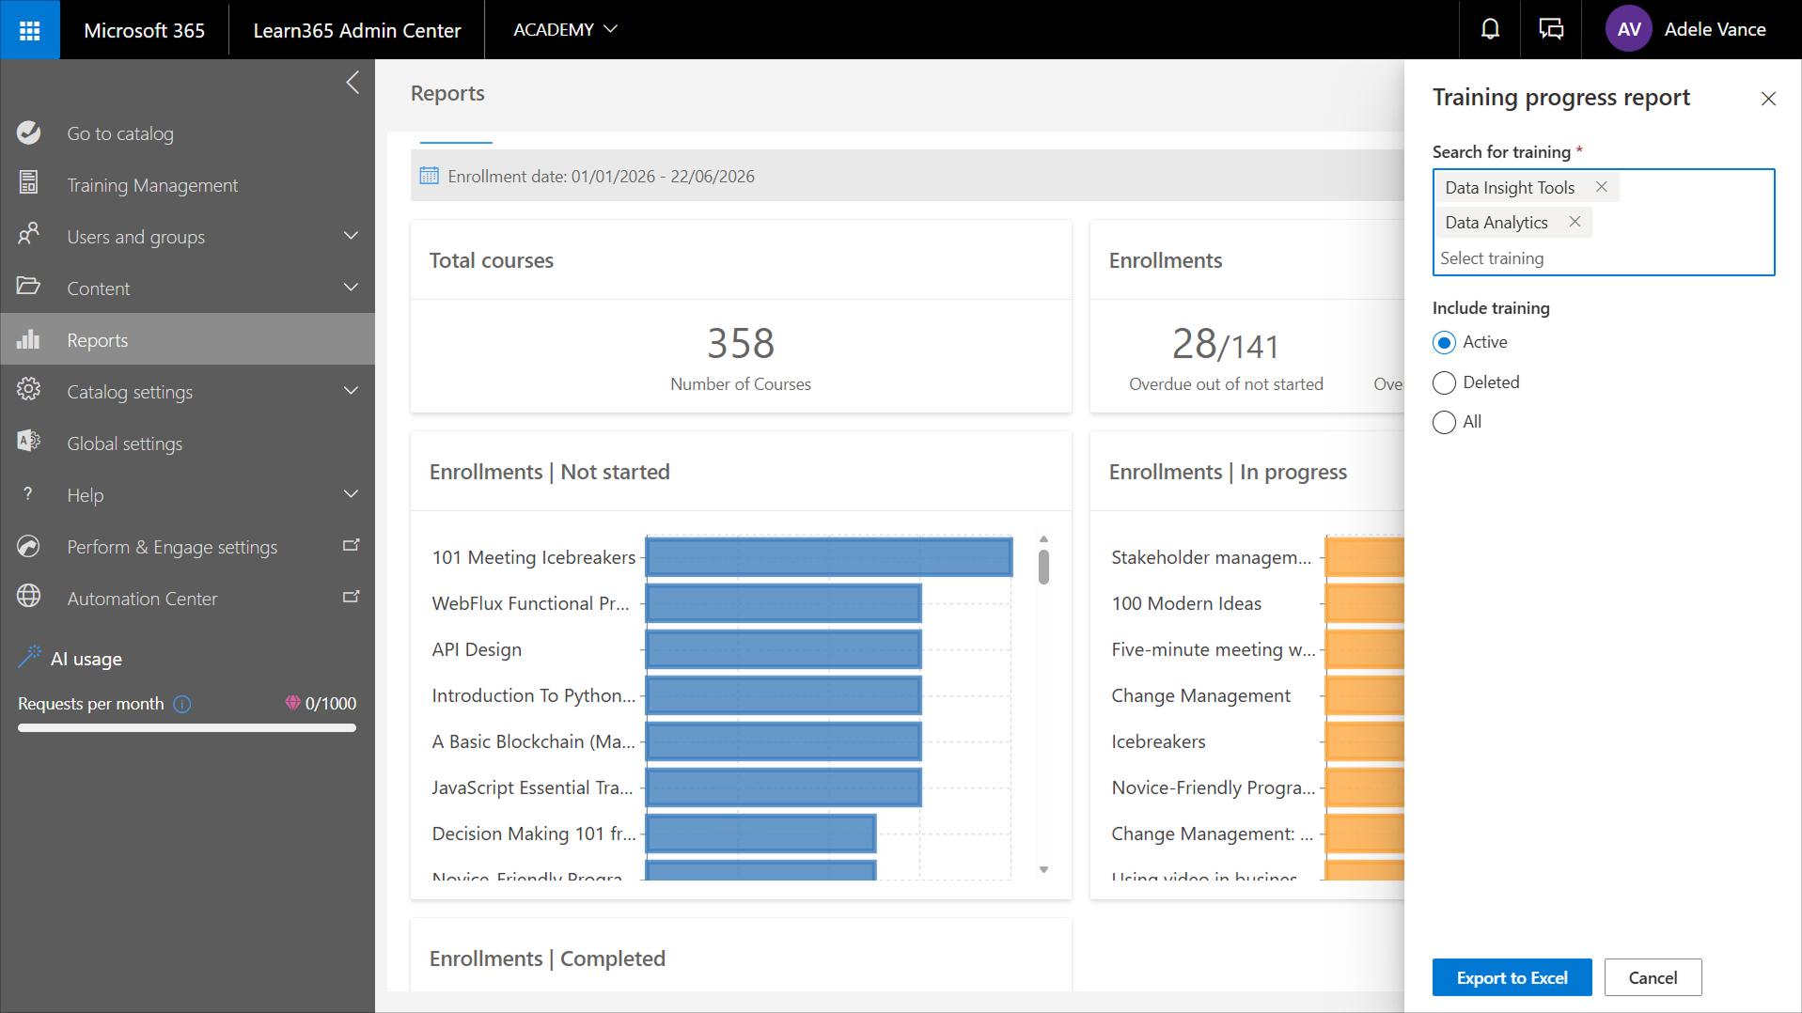Click the Cancel button
1802x1013 pixels.
pos(1653,977)
